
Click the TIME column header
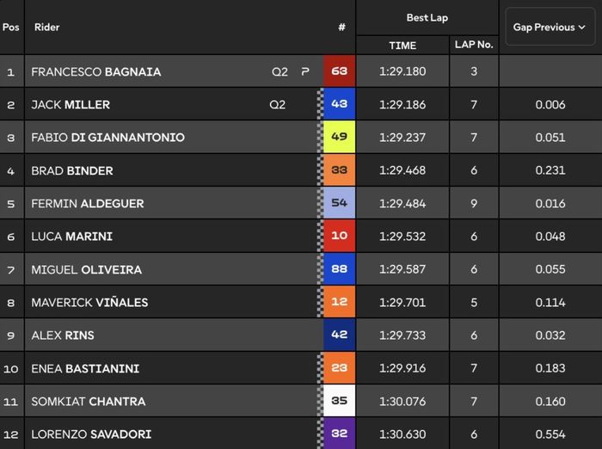click(402, 46)
